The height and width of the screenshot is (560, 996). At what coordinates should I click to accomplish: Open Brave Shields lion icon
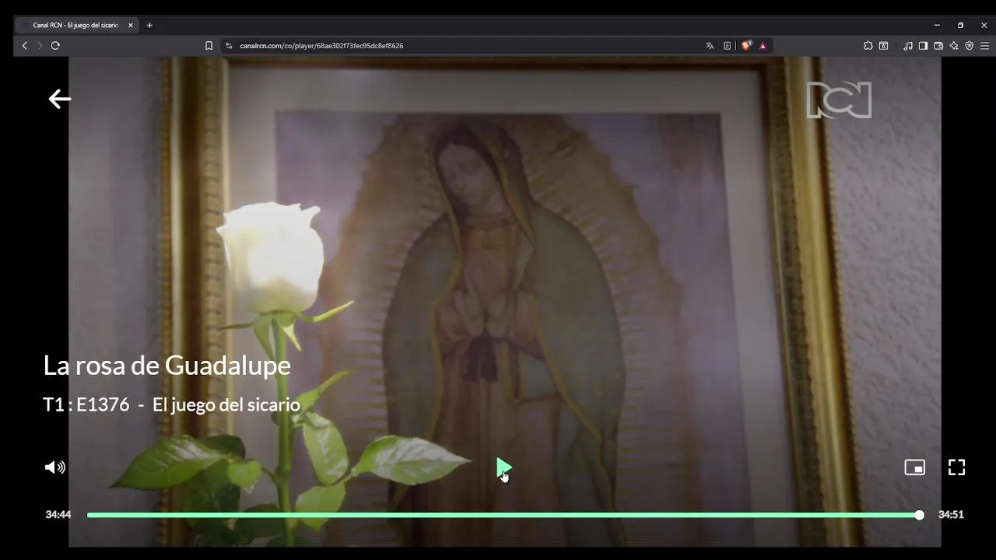click(746, 46)
